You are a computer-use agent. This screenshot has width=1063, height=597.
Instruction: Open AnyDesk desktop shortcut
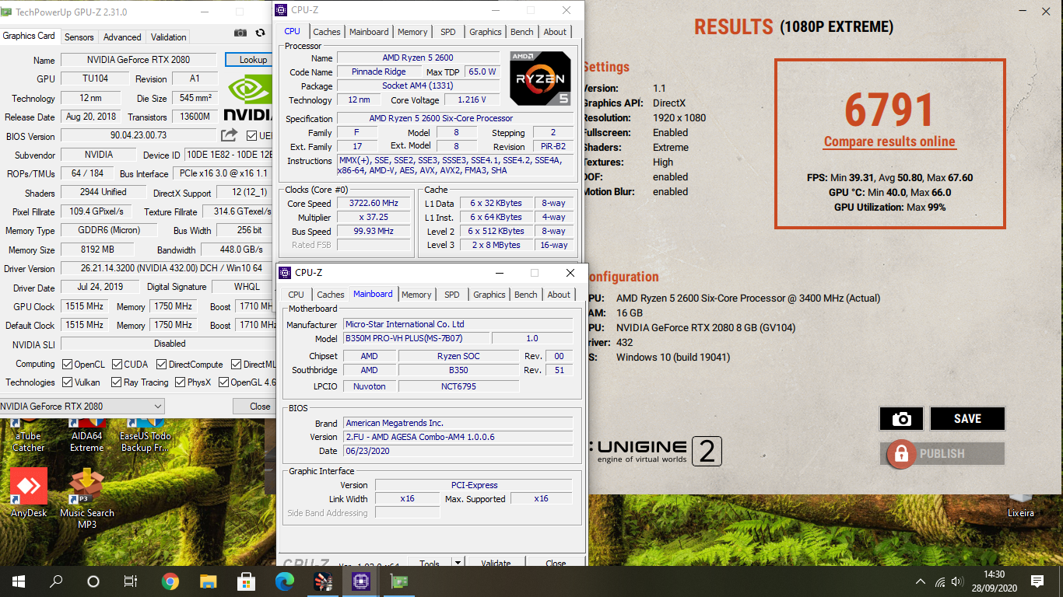(x=30, y=493)
